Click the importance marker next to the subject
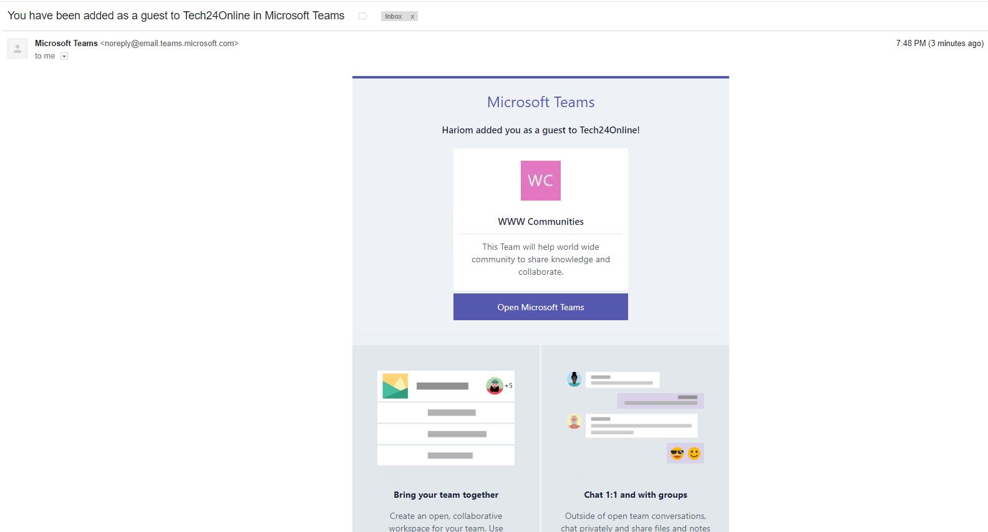The image size is (988, 532). pos(362,16)
